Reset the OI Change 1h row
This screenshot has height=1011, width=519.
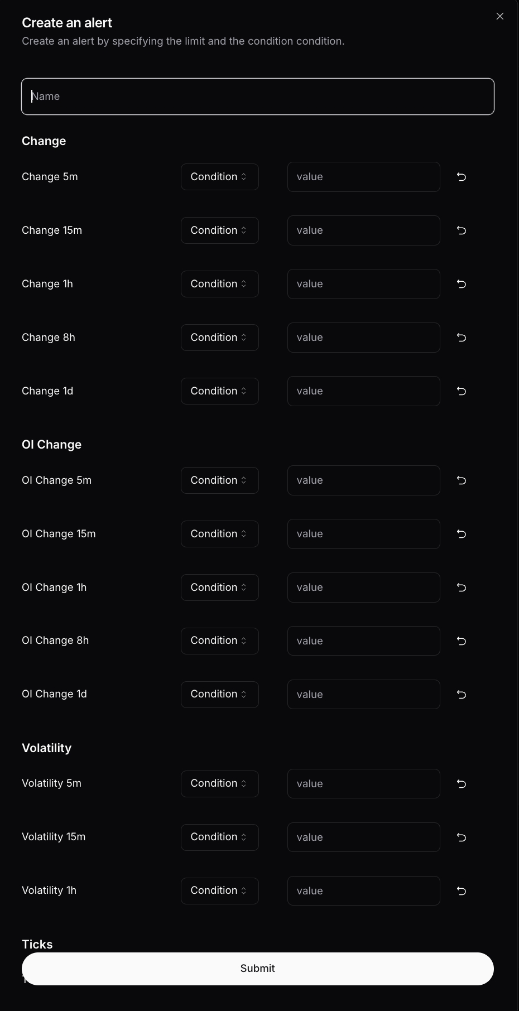point(462,588)
